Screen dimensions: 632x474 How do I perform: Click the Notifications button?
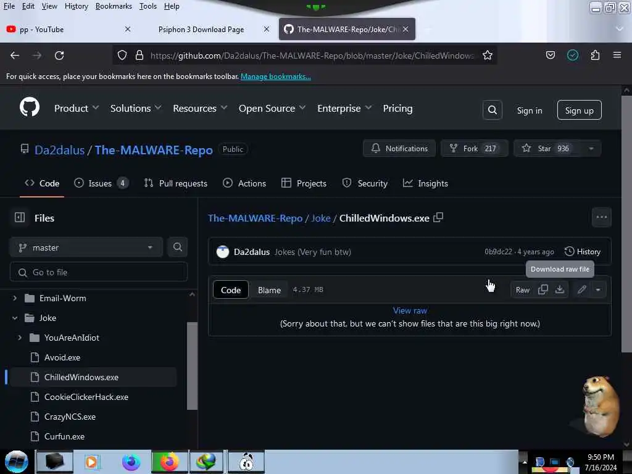point(399,148)
